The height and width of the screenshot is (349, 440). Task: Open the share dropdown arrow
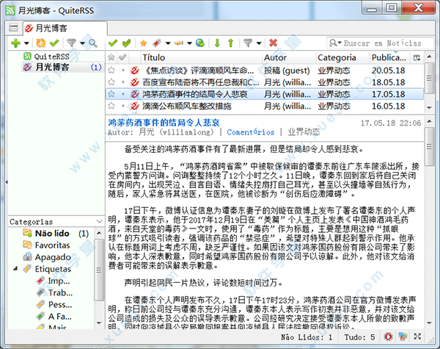[x=189, y=43]
